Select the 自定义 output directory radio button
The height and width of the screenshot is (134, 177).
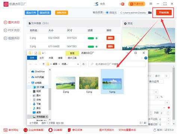click(x=107, y=13)
